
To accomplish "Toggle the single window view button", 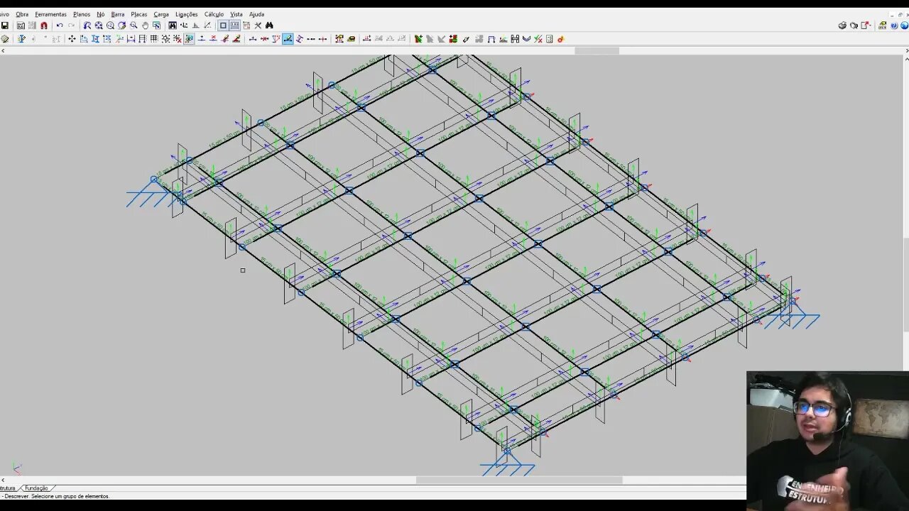I will coord(223,26).
